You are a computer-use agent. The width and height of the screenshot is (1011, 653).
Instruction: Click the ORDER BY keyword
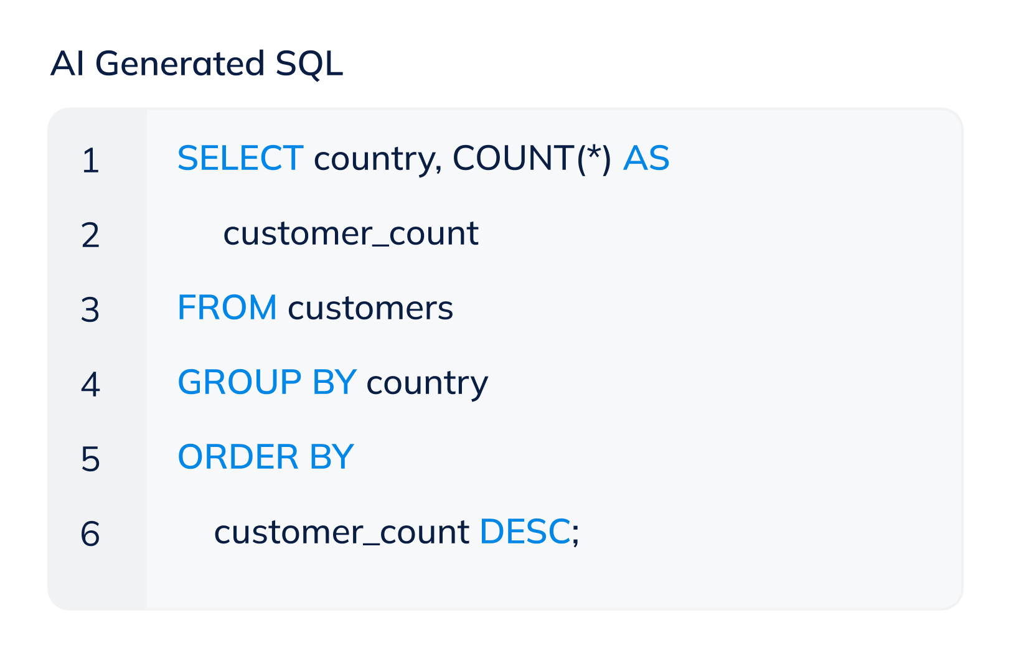point(266,457)
